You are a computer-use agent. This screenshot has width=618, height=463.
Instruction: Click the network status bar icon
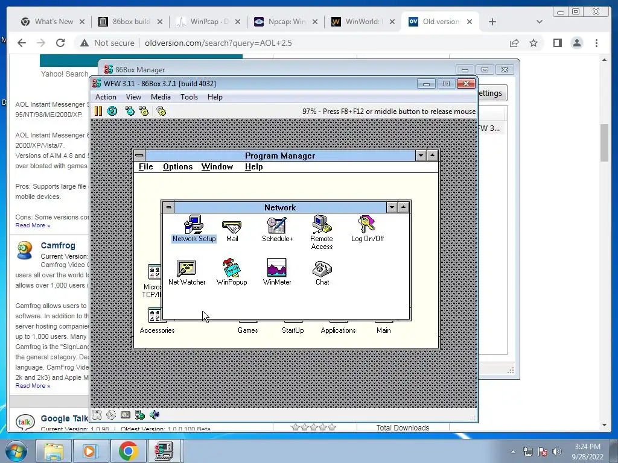click(140, 415)
